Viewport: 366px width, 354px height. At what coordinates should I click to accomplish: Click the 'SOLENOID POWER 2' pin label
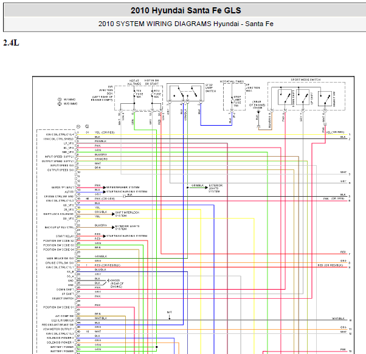60,338
